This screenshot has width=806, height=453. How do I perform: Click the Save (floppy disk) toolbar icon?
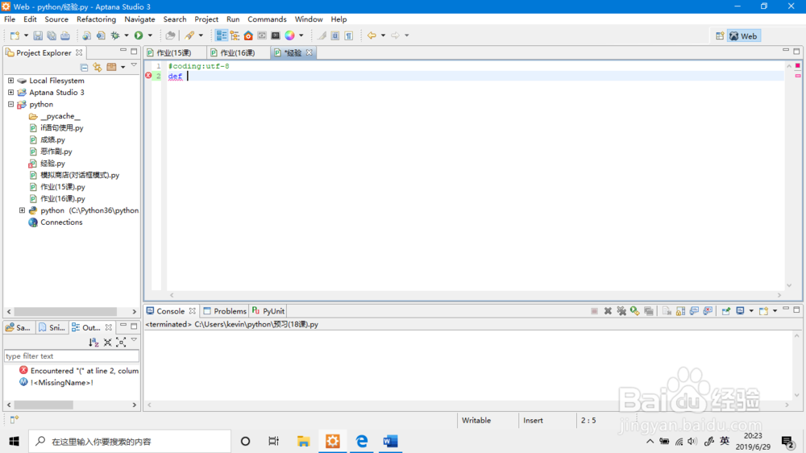pyautogui.click(x=38, y=35)
